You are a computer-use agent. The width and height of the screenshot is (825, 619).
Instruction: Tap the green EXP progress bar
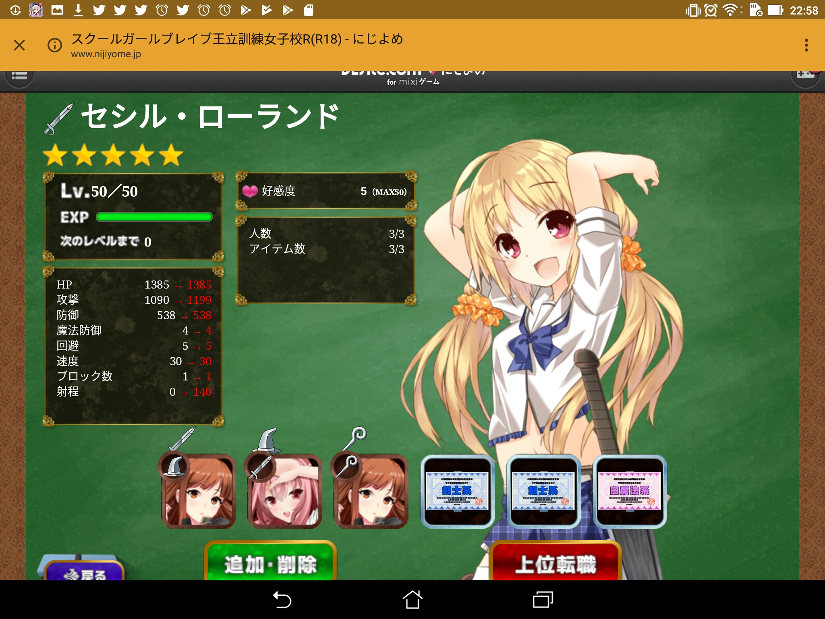(154, 217)
